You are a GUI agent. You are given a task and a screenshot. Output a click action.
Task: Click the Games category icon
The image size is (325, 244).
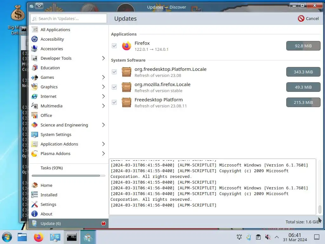(35, 78)
